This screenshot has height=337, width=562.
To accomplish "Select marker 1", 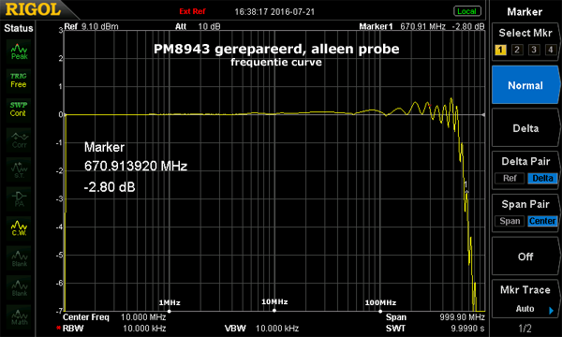I will pos(500,50).
